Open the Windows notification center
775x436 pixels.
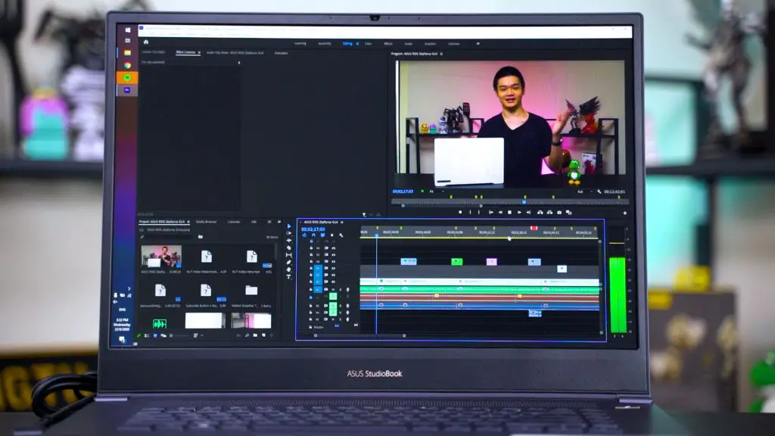pos(122,339)
